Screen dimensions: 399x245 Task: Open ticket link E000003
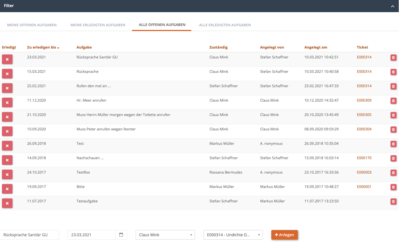click(364, 172)
